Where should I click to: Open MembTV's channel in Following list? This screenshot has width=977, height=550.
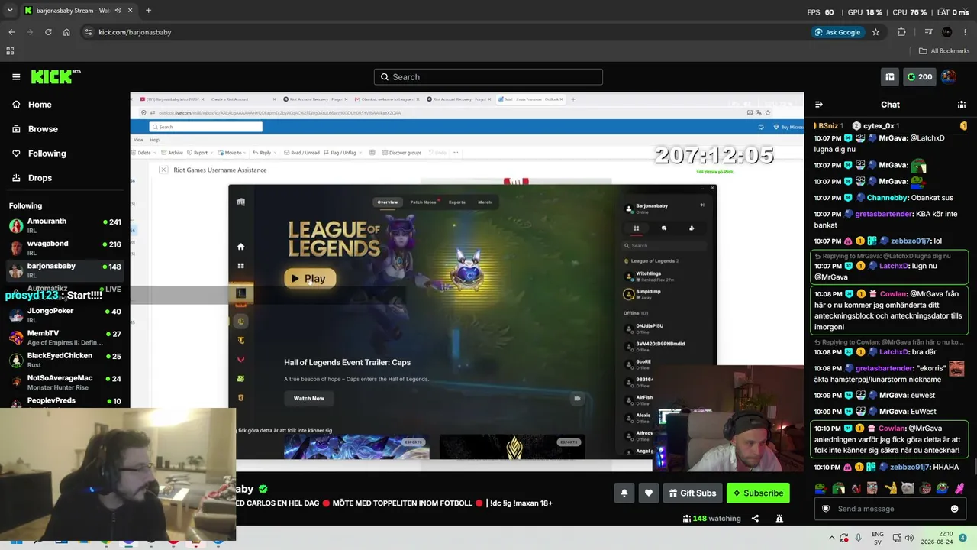[65, 337]
